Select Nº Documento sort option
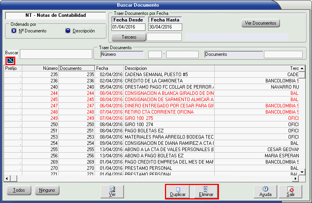312x203 pixels. pyautogui.click(x=14, y=31)
